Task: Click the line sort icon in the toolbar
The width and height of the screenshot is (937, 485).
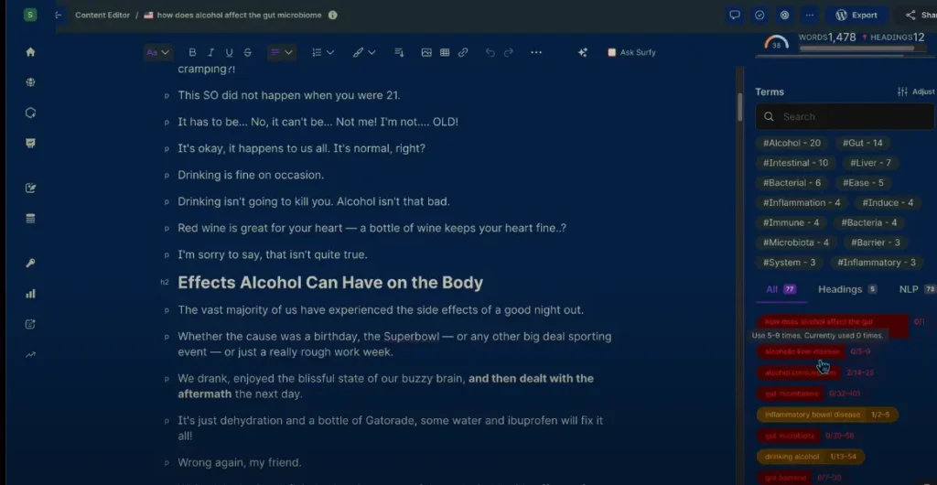Action: (399, 52)
